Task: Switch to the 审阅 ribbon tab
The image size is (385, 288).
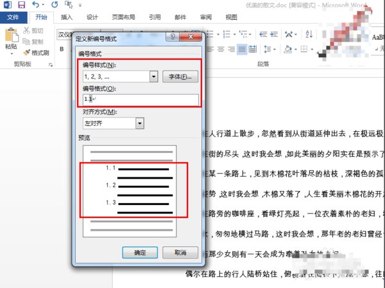Action: point(206,17)
